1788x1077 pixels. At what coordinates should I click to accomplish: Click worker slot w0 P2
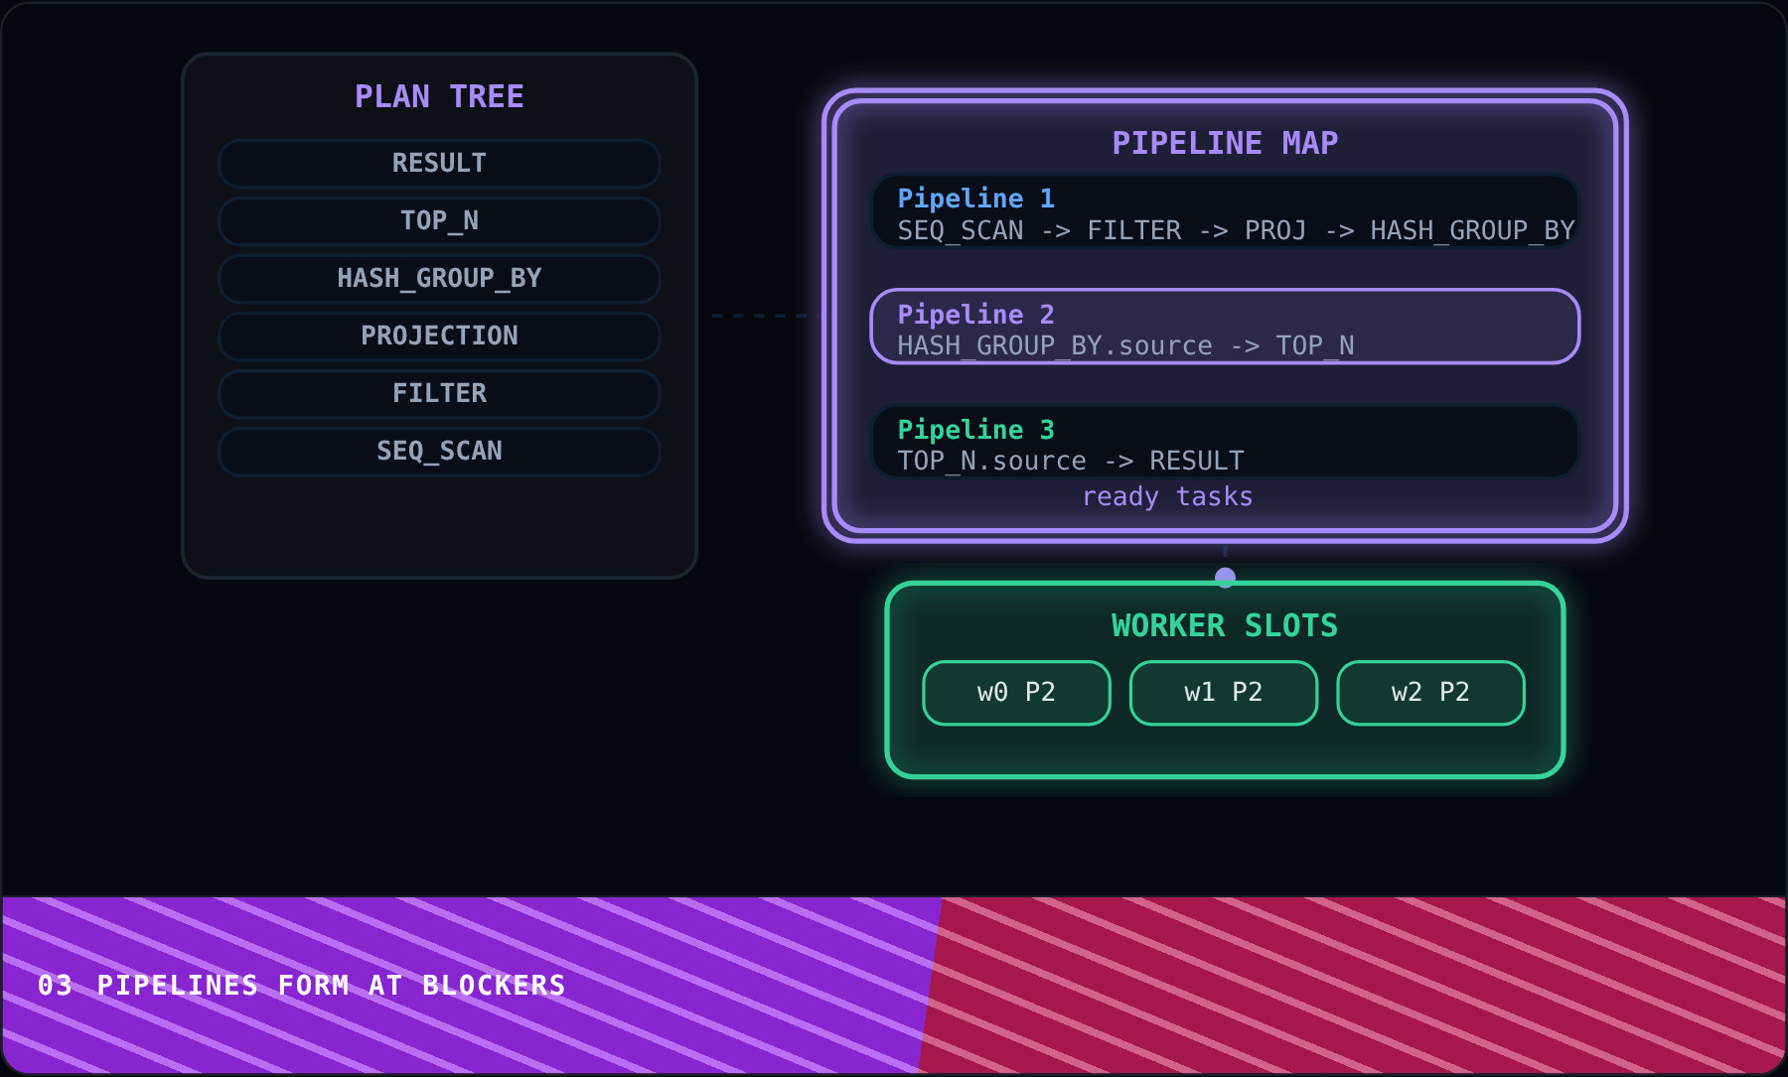point(1016,693)
